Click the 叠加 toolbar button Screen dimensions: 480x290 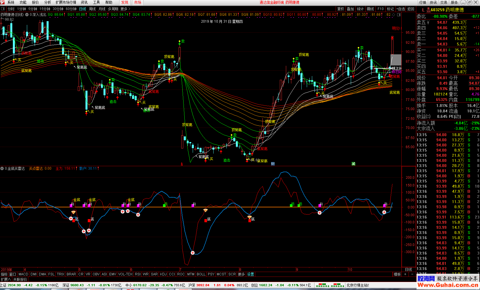tap(350, 9)
